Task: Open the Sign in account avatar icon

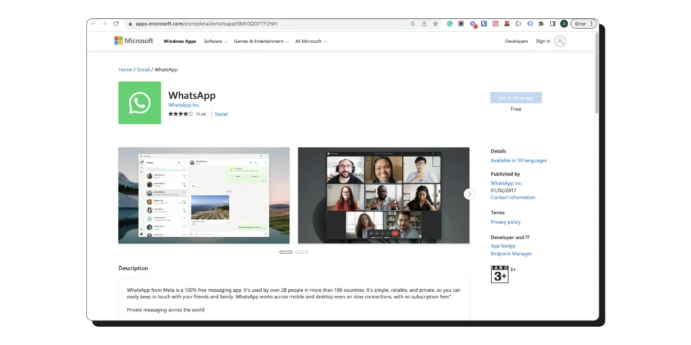Action: pyautogui.click(x=559, y=41)
